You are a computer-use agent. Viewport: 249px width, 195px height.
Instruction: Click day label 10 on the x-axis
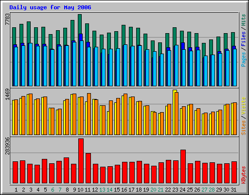[80, 190]
